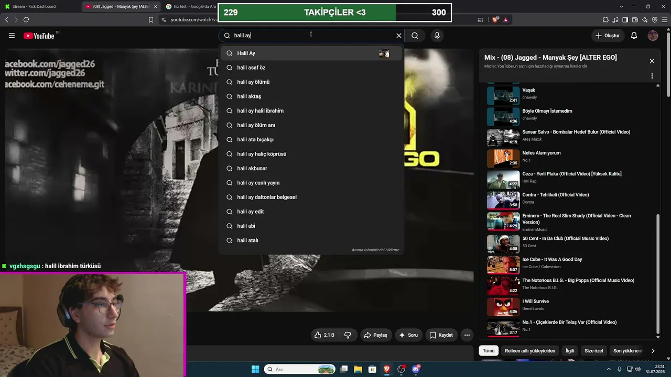Click in the search field with 'halil ay'
Image resolution: width=671 pixels, height=377 pixels.
(312, 36)
